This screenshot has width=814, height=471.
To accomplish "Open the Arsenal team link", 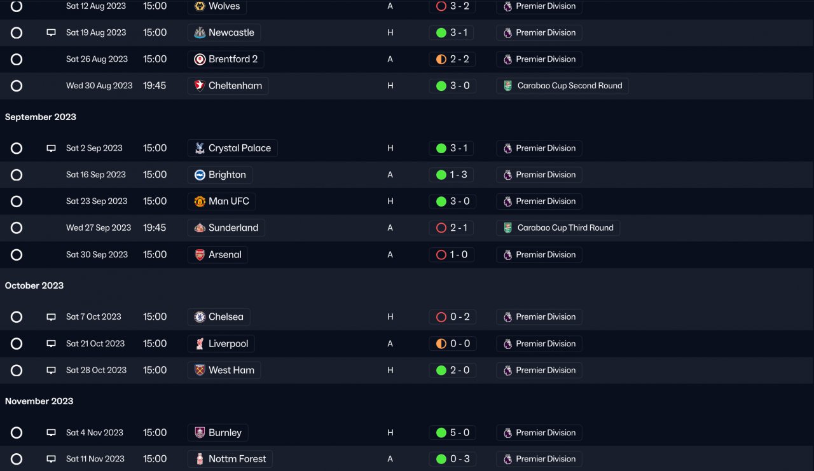I will [224, 255].
